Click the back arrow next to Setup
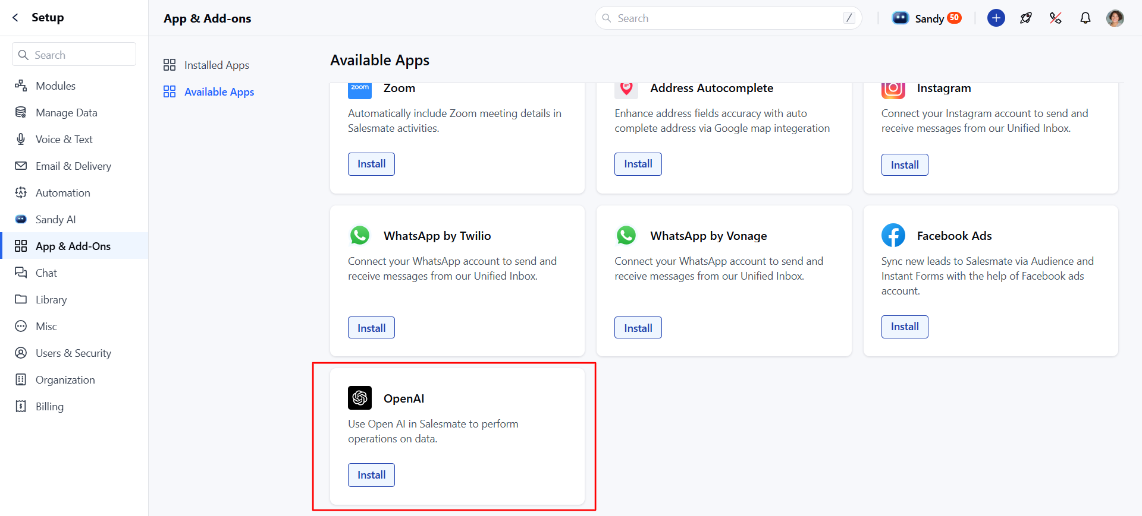Screen dimensions: 1142x516 pos(15,18)
